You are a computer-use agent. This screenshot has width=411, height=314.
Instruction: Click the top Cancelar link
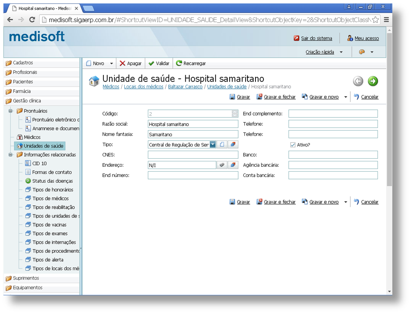tap(369, 97)
